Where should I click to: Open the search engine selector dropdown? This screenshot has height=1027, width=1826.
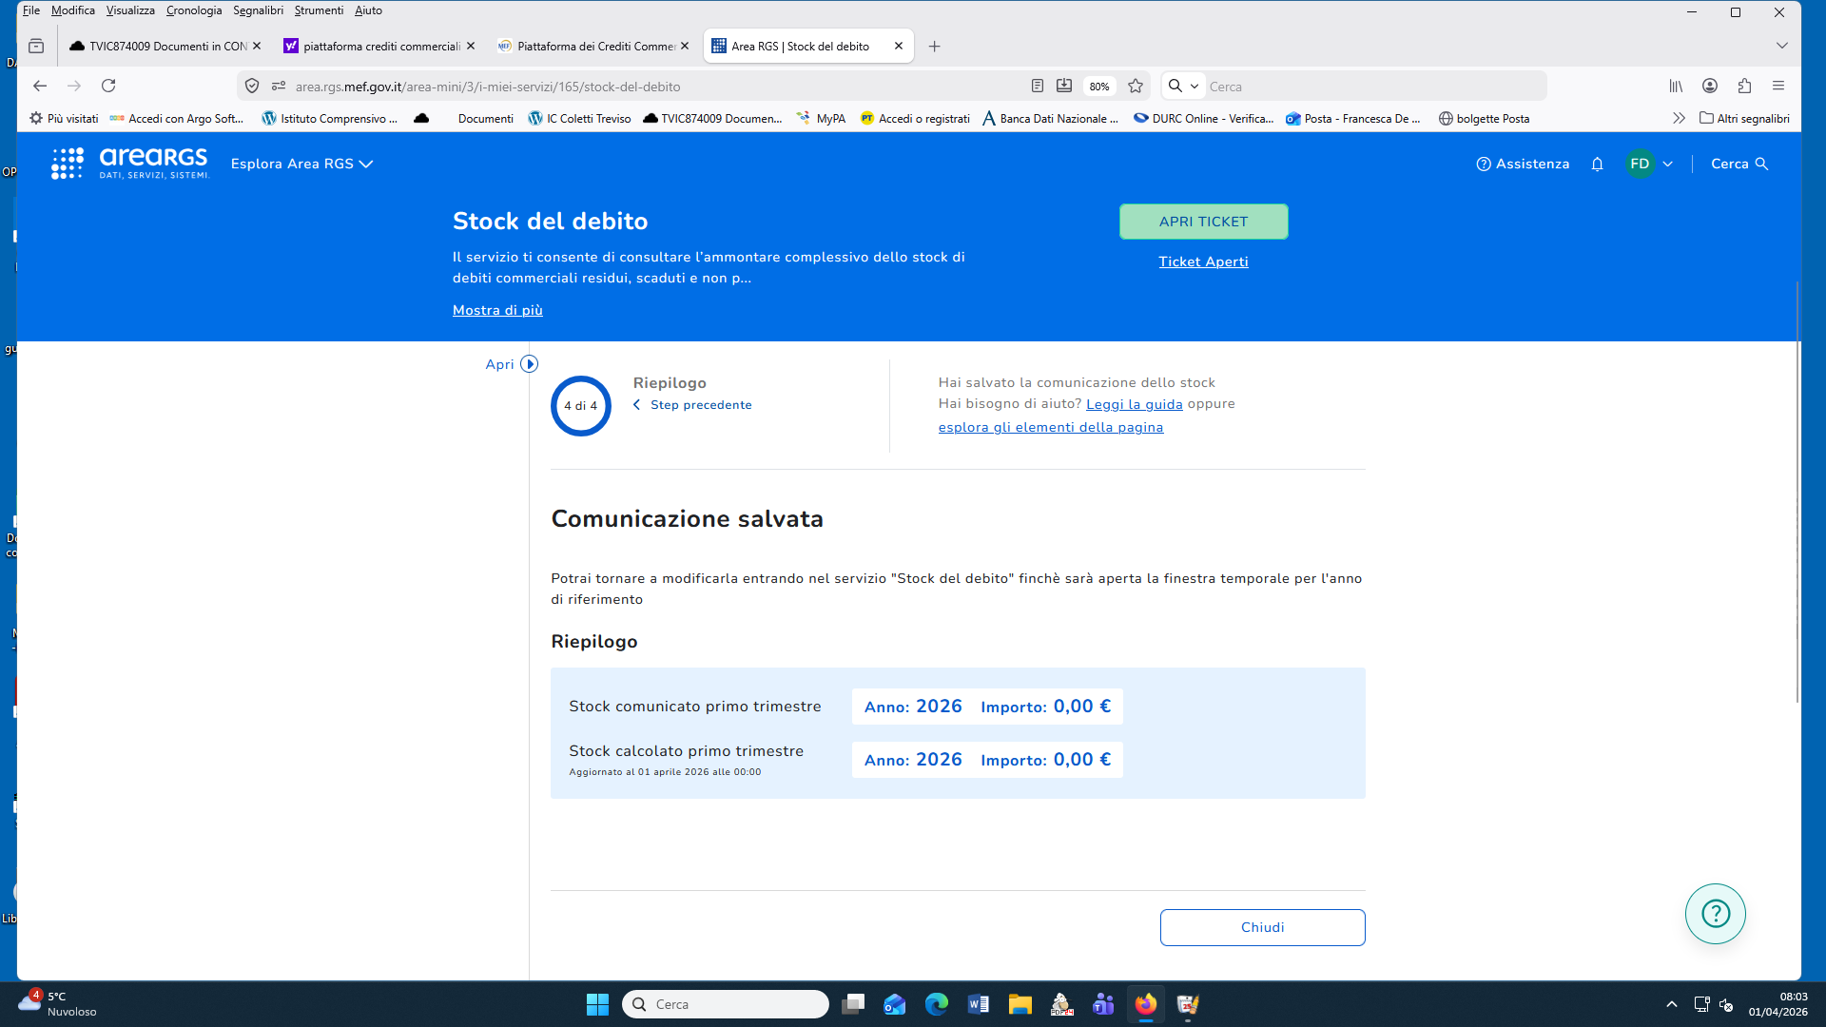tap(1184, 87)
